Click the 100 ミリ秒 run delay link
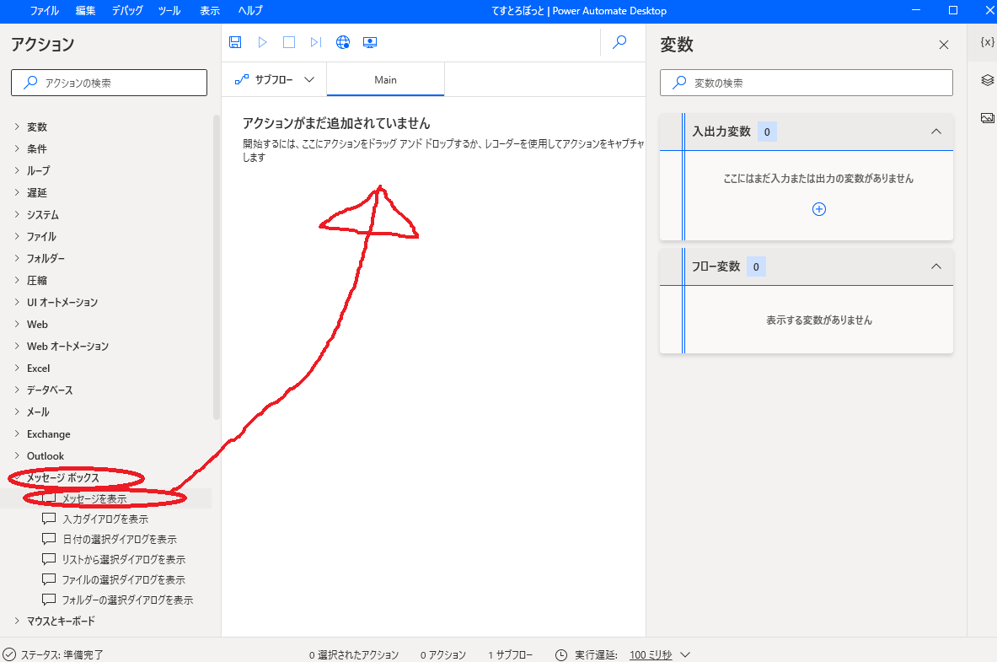997x662 pixels. tap(651, 655)
